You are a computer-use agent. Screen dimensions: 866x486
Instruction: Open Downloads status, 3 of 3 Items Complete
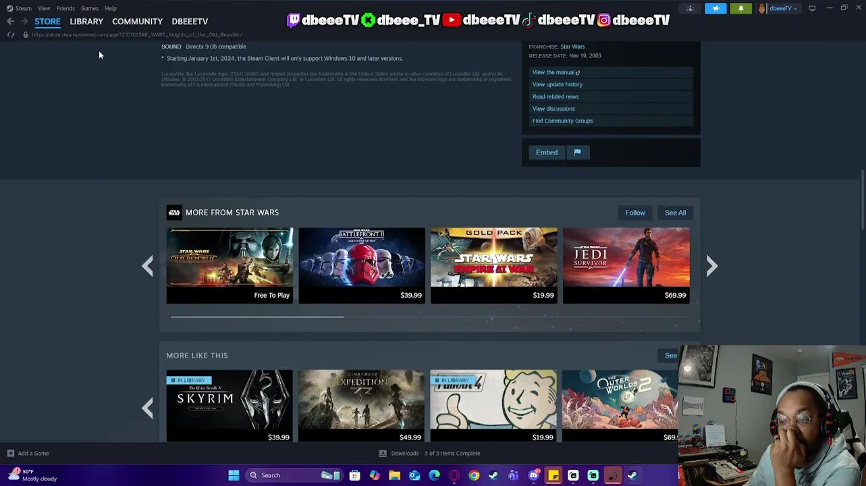(x=435, y=454)
